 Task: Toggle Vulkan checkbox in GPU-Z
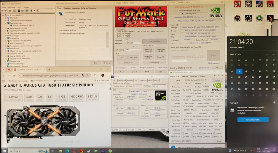pyautogui.click(x=183, y=137)
